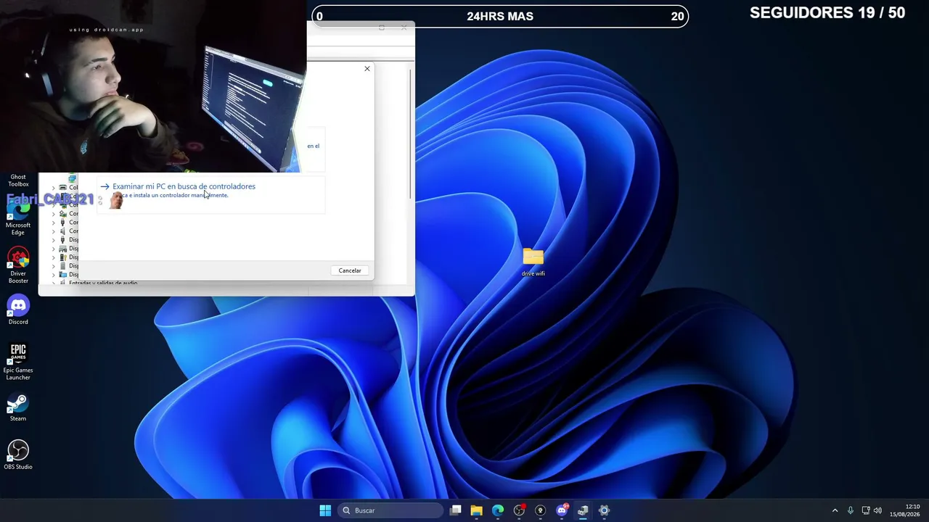Launch the Epic Games Launcher desktop shortcut
The height and width of the screenshot is (522, 929).
coord(18,361)
